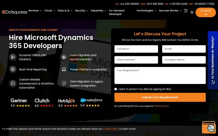Click the Clutch rating logo
This screenshot has width=218, height=136.
click(x=42, y=100)
